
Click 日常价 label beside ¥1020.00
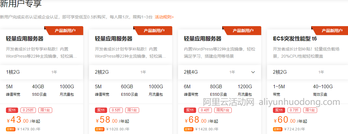click(100, 129)
